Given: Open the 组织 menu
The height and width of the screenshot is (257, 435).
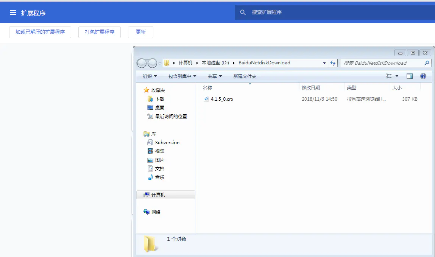Looking at the screenshot, I should 150,76.
